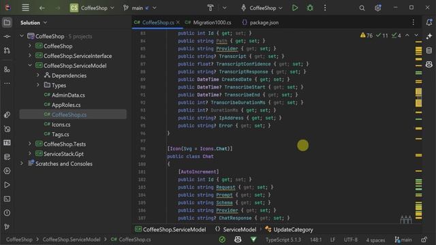Screen dimensions: 436x245
Task: Open the main hamburger menu
Action: click(x=25, y=7)
